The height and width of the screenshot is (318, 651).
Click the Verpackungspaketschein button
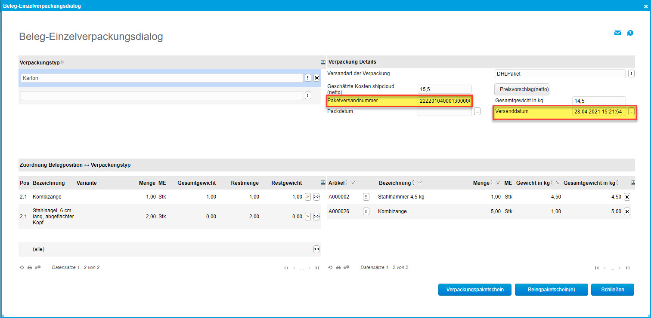pyautogui.click(x=475, y=290)
